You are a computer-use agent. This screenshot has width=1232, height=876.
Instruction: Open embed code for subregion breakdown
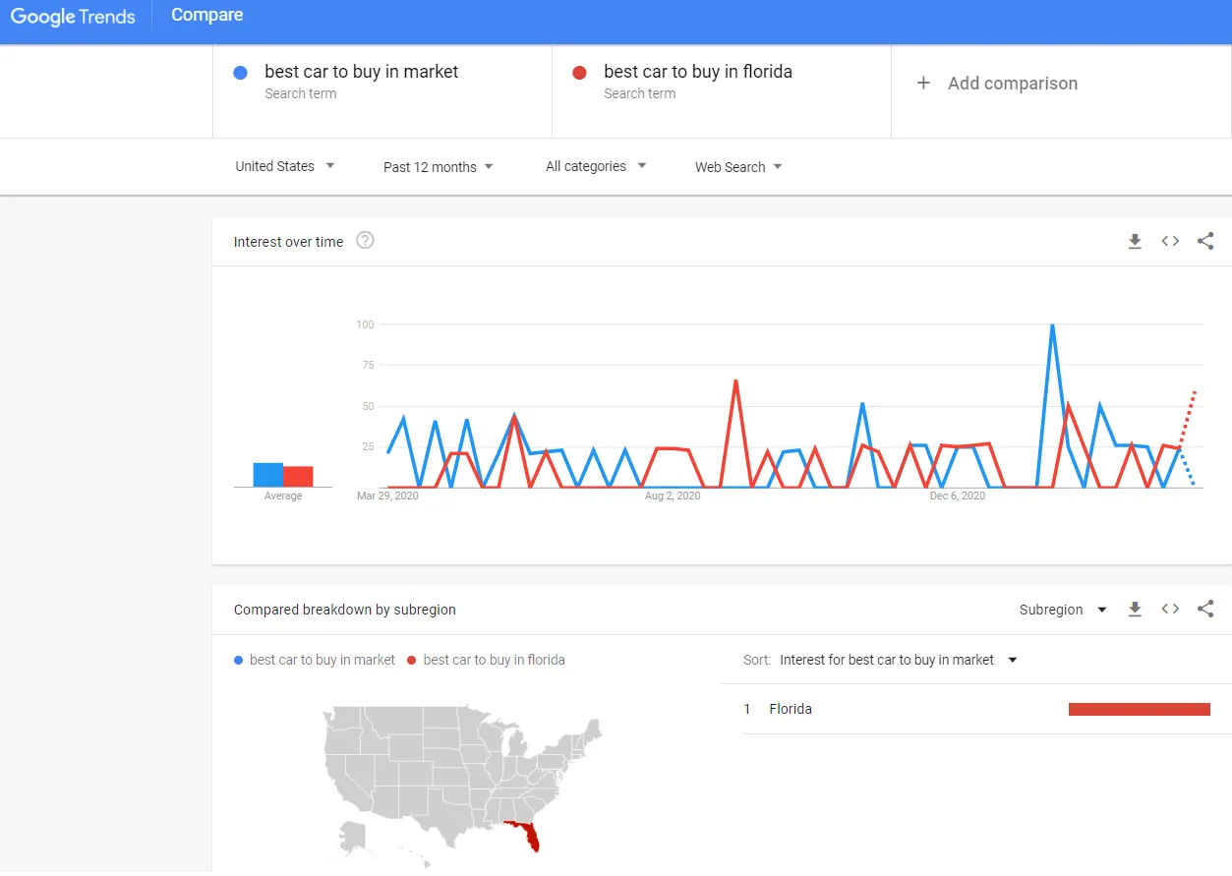[x=1170, y=610]
